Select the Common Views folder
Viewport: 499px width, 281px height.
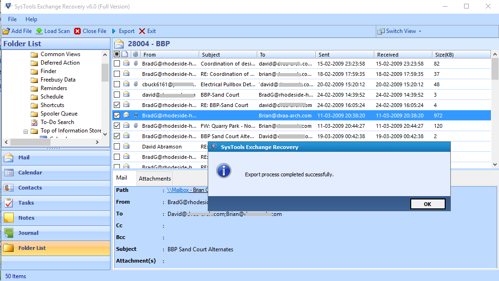(60, 54)
